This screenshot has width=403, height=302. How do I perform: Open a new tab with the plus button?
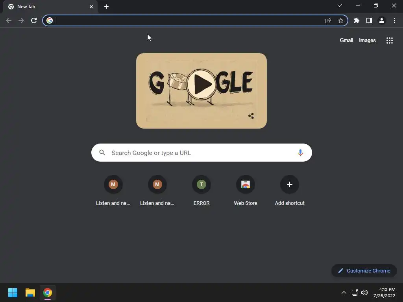click(x=106, y=7)
